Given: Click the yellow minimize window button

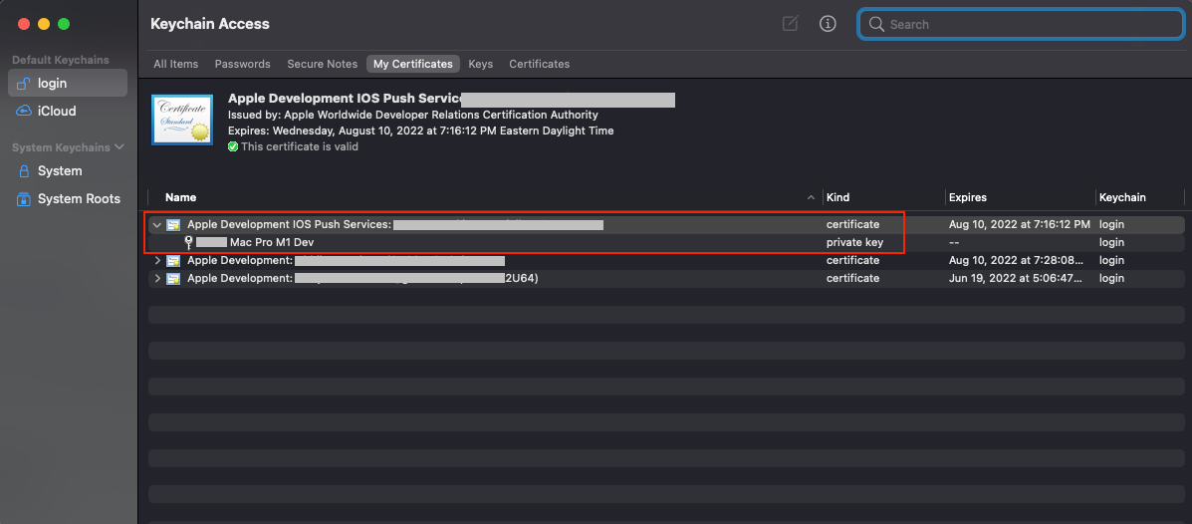Looking at the screenshot, I should point(44,24).
